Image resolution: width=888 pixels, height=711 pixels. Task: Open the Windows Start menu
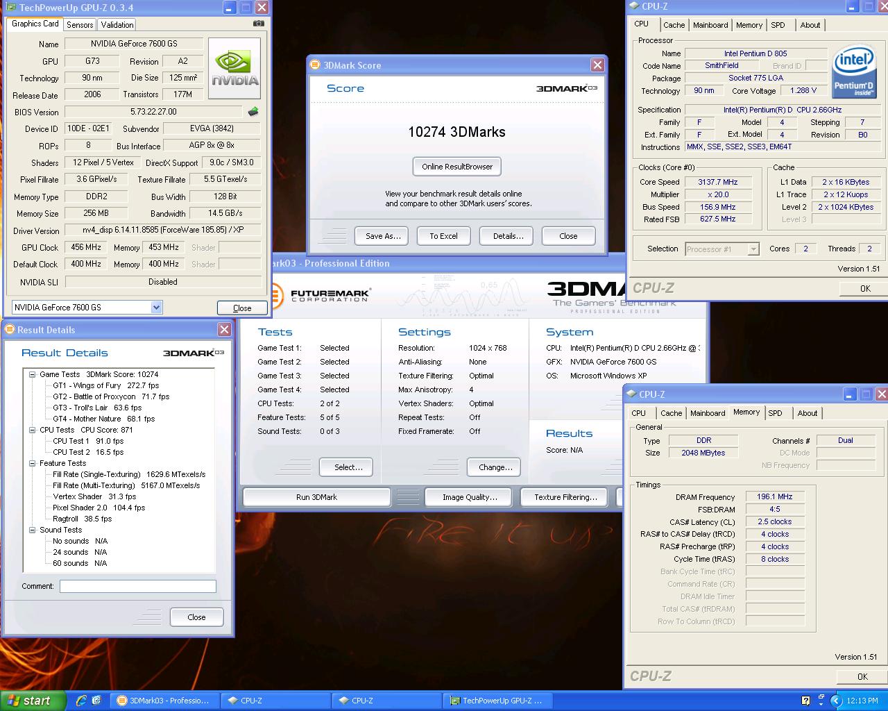pyautogui.click(x=33, y=701)
